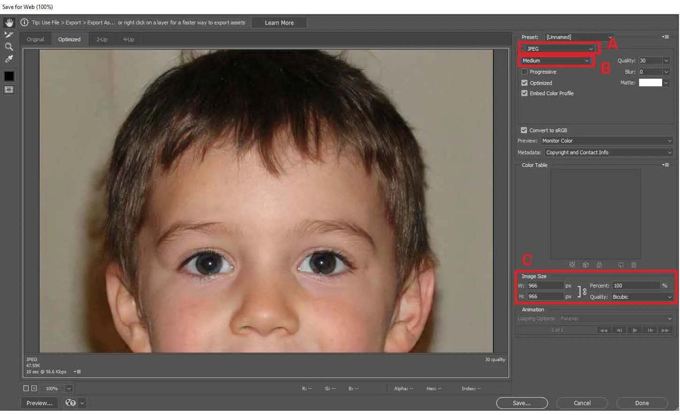Viewport: 680px width, 415px height.
Task: Open the Optimize menu icon beside Preset
Action: pyautogui.click(x=665, y=37)
